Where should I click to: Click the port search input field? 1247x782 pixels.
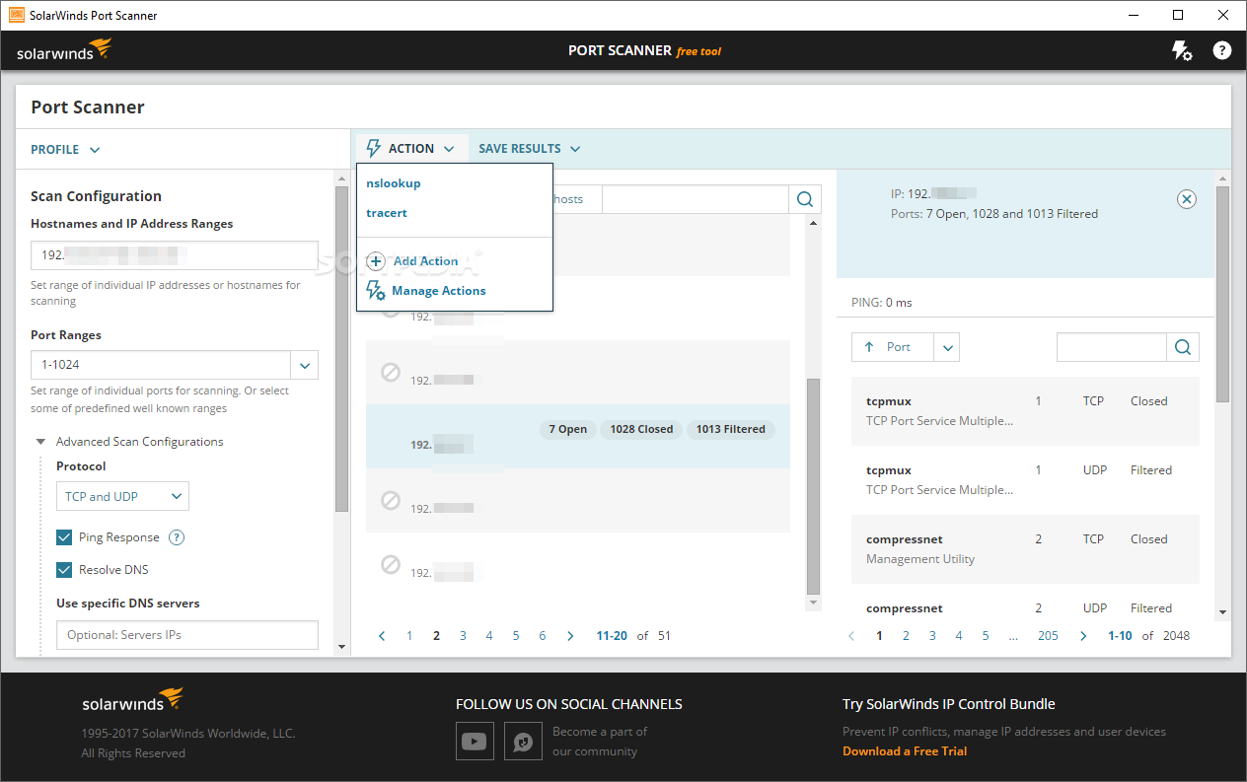pyautogui.click(x=1112, y=347)
